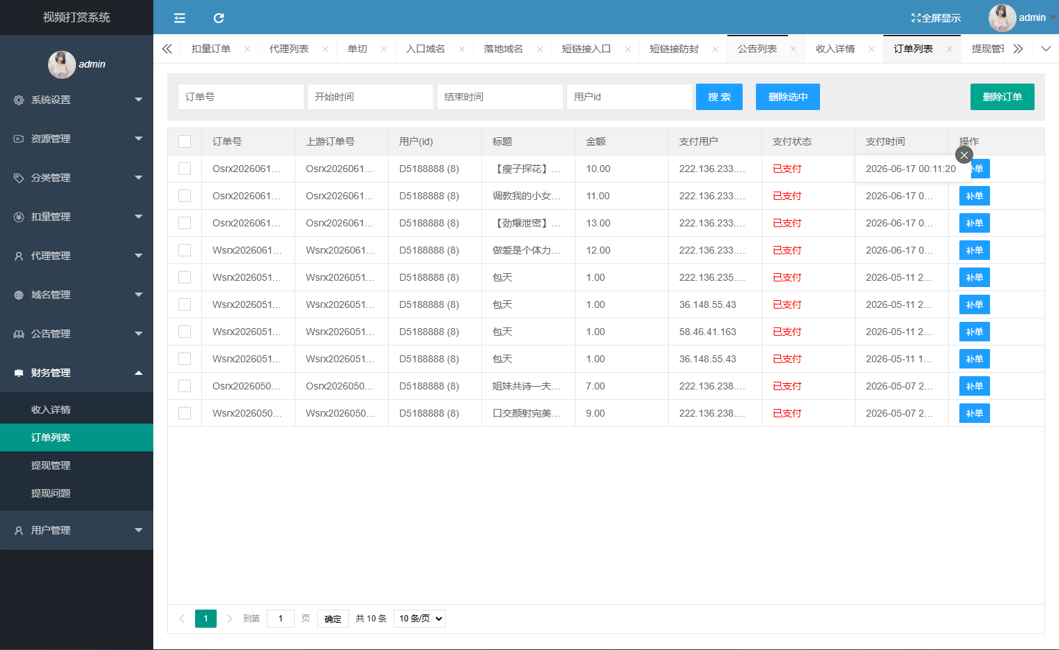
Task: Close the 订单列表 tab
Action: pos(950,49)
